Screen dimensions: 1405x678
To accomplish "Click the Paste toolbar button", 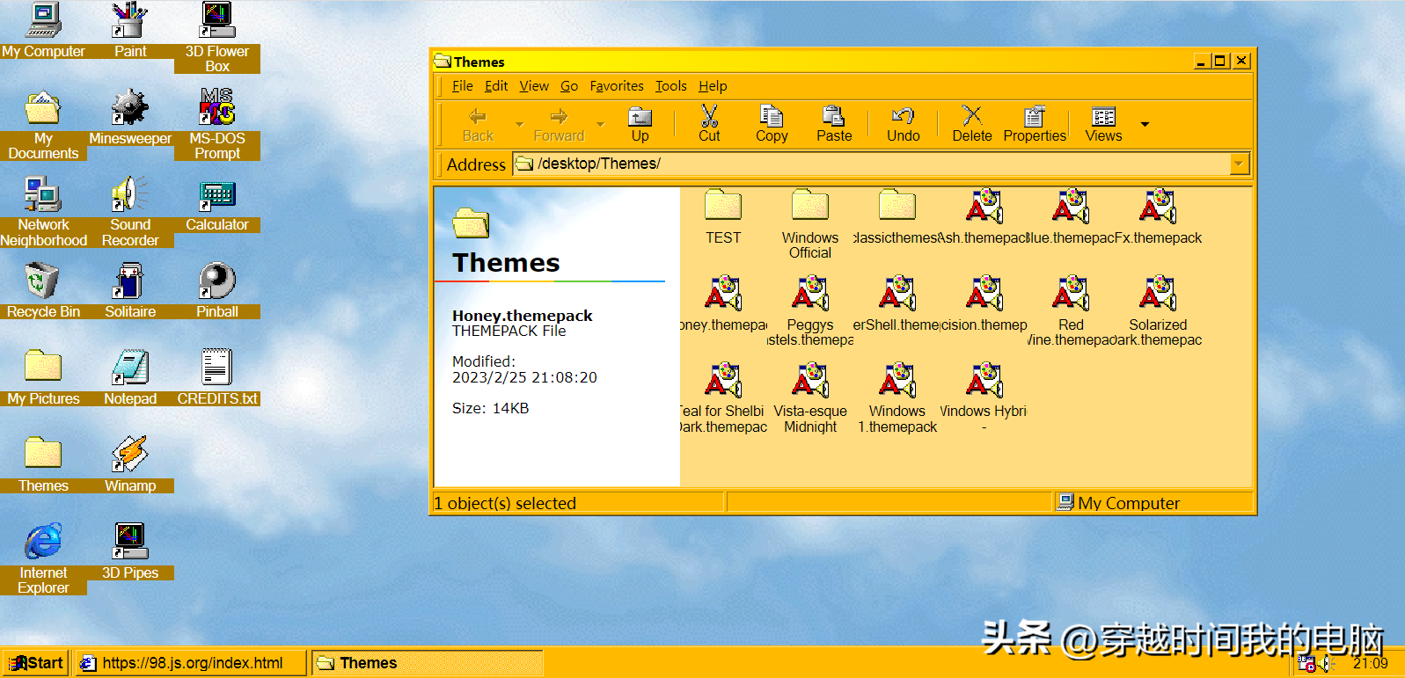I will (834, 125).
